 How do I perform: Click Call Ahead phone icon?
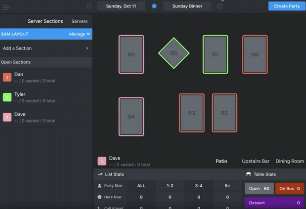[x=99, y=208]
